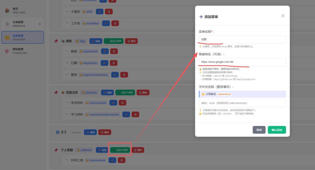The width and height of the screenshot is (315, 170).
Task: Click the delete trash icon for 工作流
Action: click(x=115, y=23)
